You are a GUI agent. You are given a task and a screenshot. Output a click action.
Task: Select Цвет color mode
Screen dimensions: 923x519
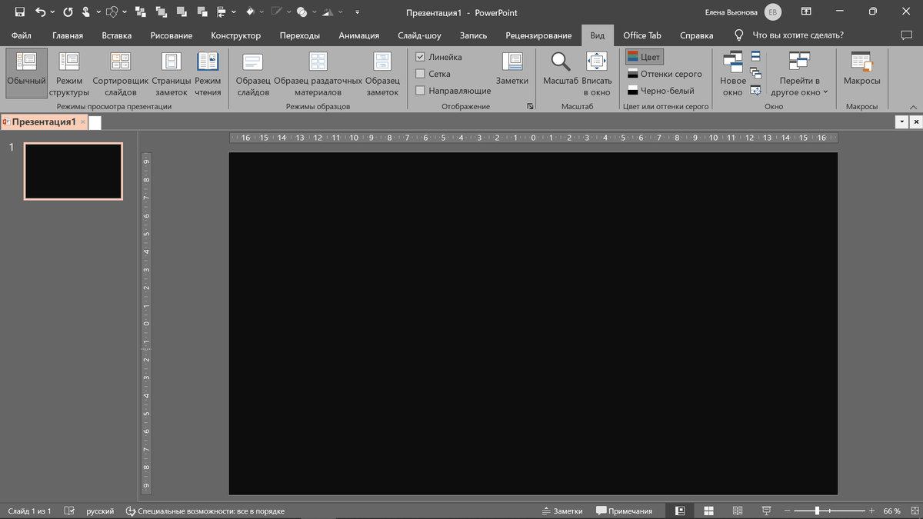pyautogui.click(x=644, y=57)
